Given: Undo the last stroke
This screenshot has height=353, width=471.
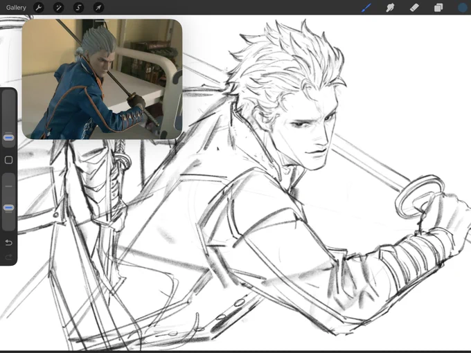Looking at the screenshot, I should click(9, 242).
